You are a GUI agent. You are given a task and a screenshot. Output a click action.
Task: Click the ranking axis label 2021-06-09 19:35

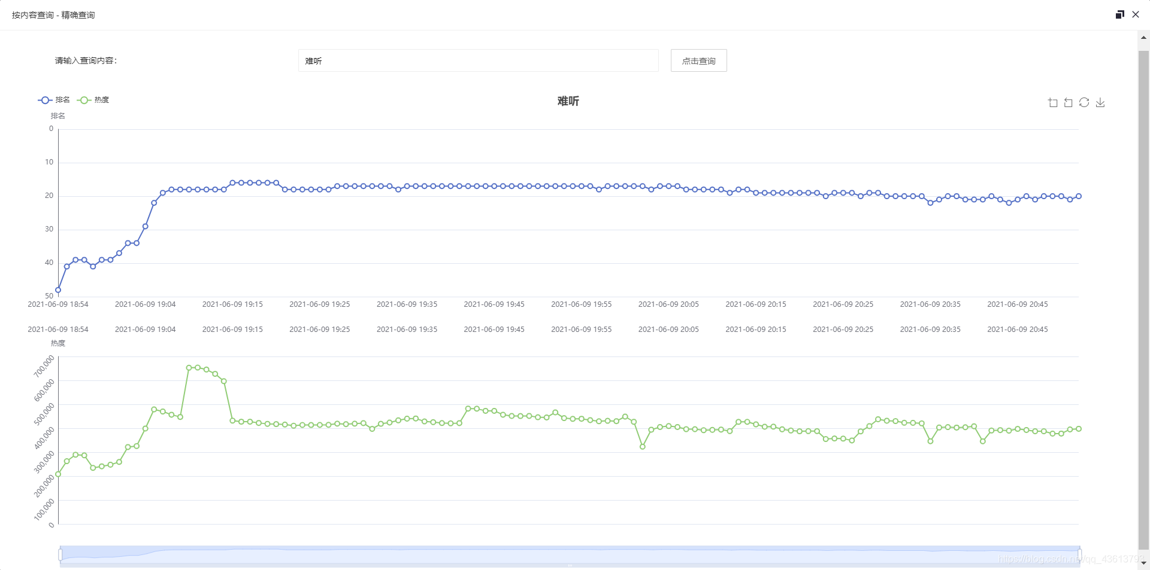click(x=407, y=304)
